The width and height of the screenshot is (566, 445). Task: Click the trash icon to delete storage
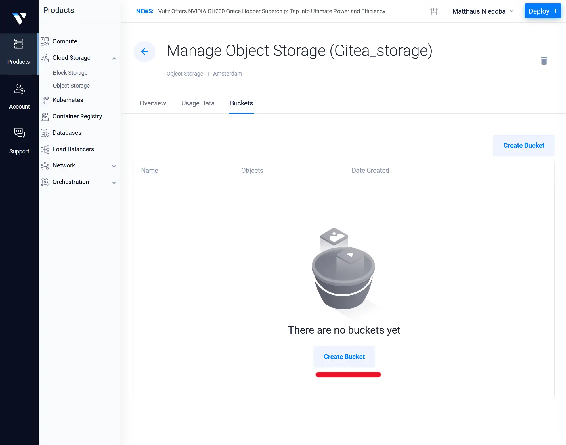click(544, 61)
